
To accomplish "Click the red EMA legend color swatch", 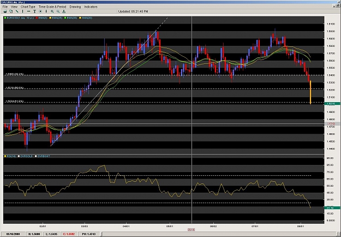I will [x=37, y=18].
